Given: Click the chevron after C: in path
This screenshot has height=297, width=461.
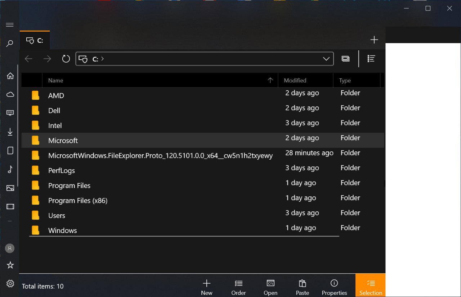Looking at the screenshot, I should click(103, 59).
